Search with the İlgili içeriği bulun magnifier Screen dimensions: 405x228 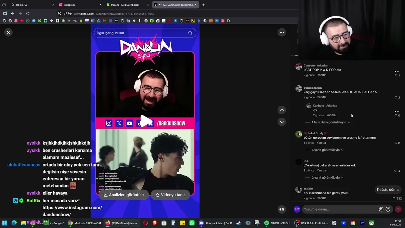click(190, 33)
